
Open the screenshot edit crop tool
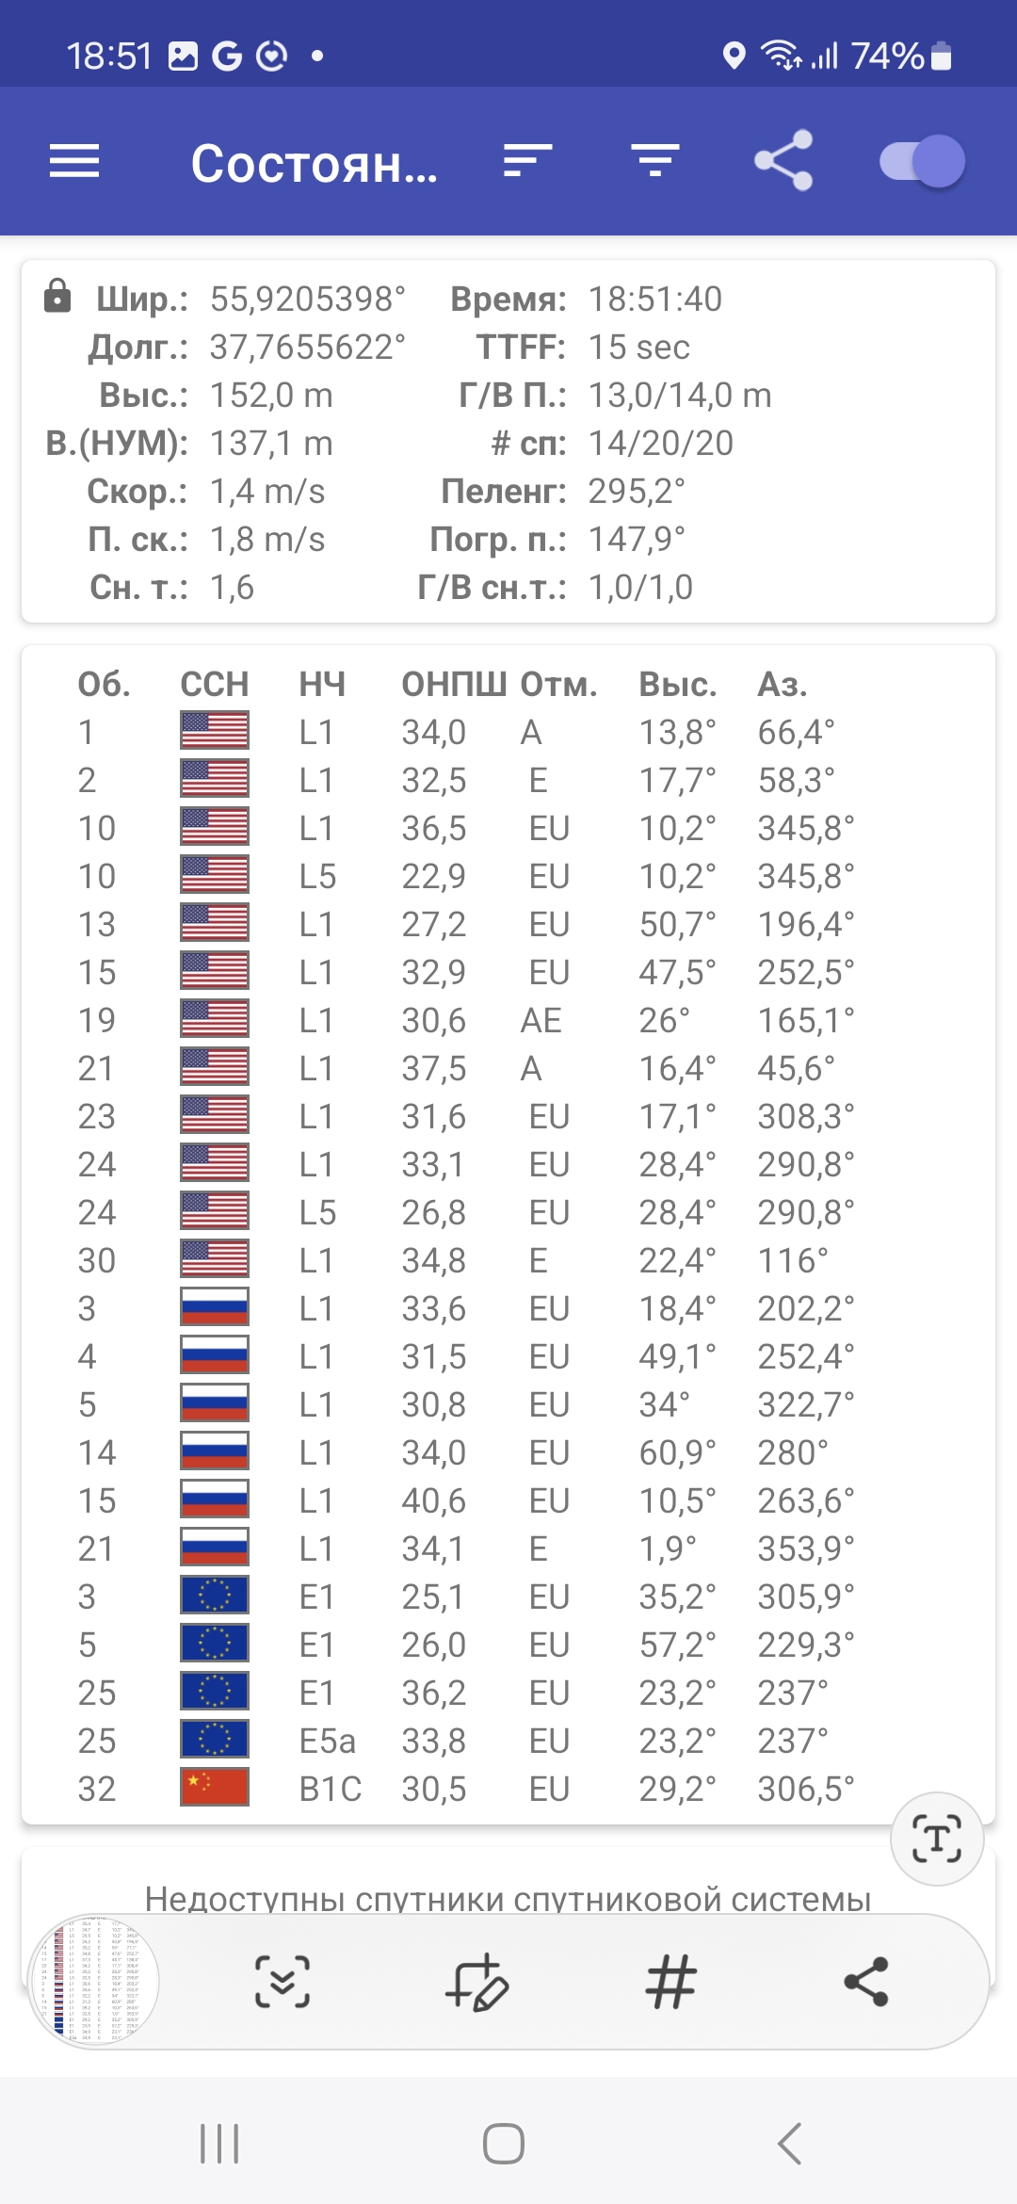point(476,1981)
